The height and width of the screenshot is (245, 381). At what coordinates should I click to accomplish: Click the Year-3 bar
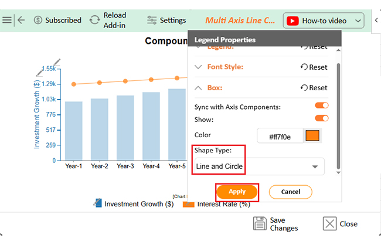tap(125, 128)
